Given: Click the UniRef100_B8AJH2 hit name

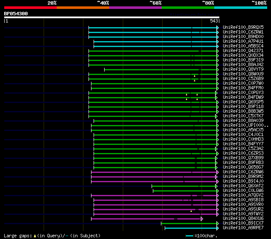Looking at the screenshot, I should point(243,65).
